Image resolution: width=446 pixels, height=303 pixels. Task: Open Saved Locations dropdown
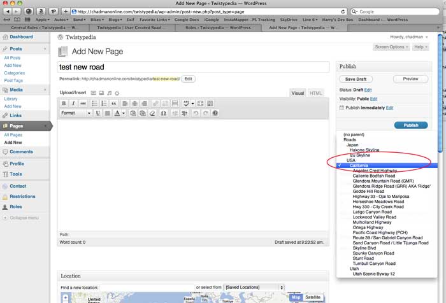[254, 287]
